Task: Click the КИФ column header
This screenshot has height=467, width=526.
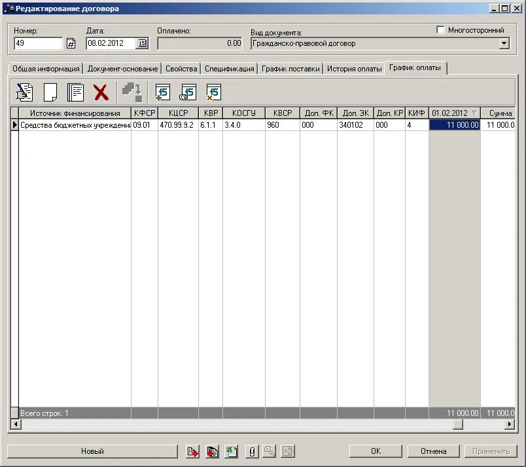Action: [x=417, y=113]
